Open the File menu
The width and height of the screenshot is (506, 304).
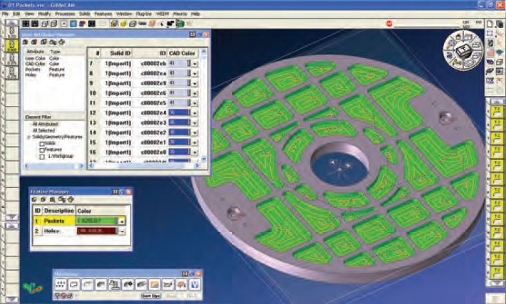click(x=5, y=14)
